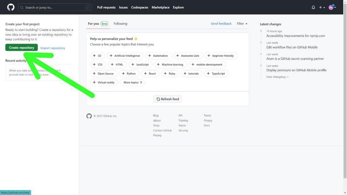This screenshot has width=347, height=195.
Task: Open Pull requests in header
Action: [x=106, y=7]
